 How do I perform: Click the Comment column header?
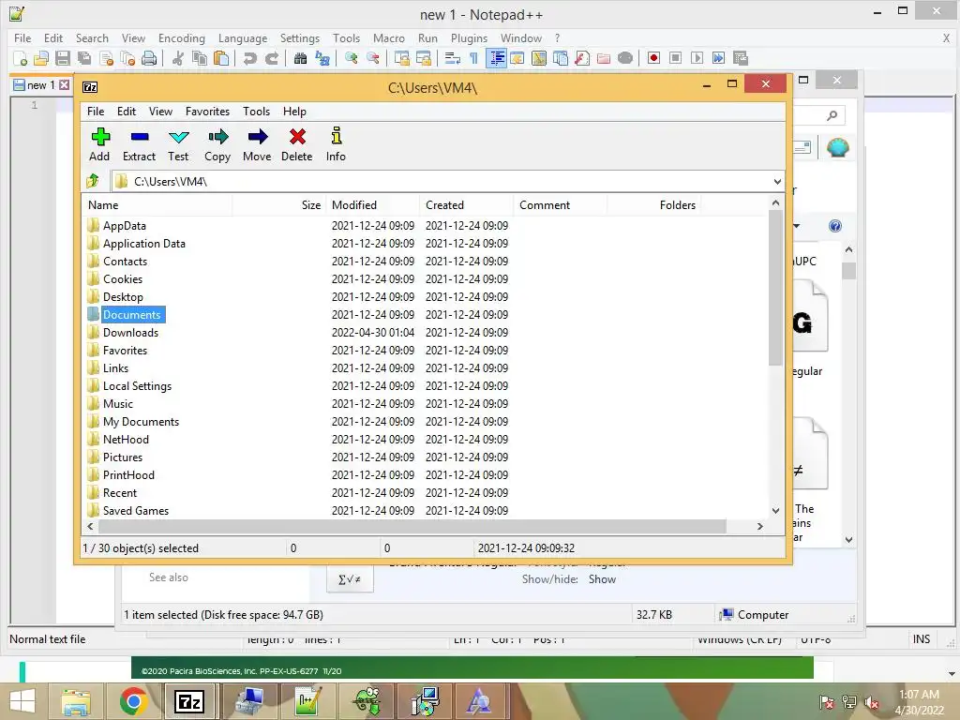tap(561, 205)
